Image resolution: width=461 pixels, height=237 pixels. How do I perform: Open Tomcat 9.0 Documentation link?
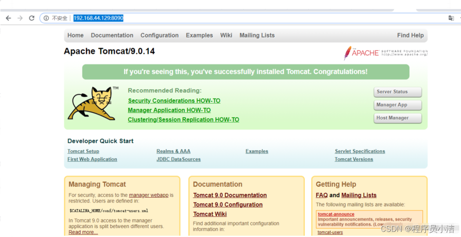230,195
